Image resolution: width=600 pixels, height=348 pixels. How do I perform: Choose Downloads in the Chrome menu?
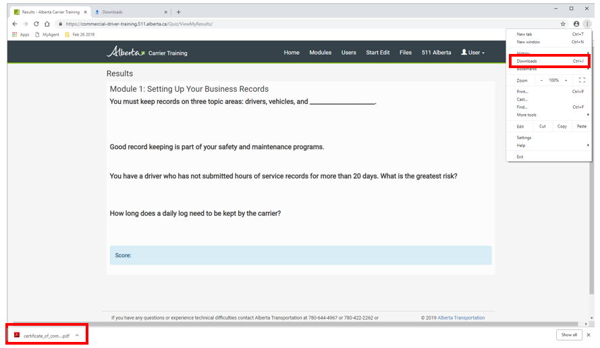549,61
